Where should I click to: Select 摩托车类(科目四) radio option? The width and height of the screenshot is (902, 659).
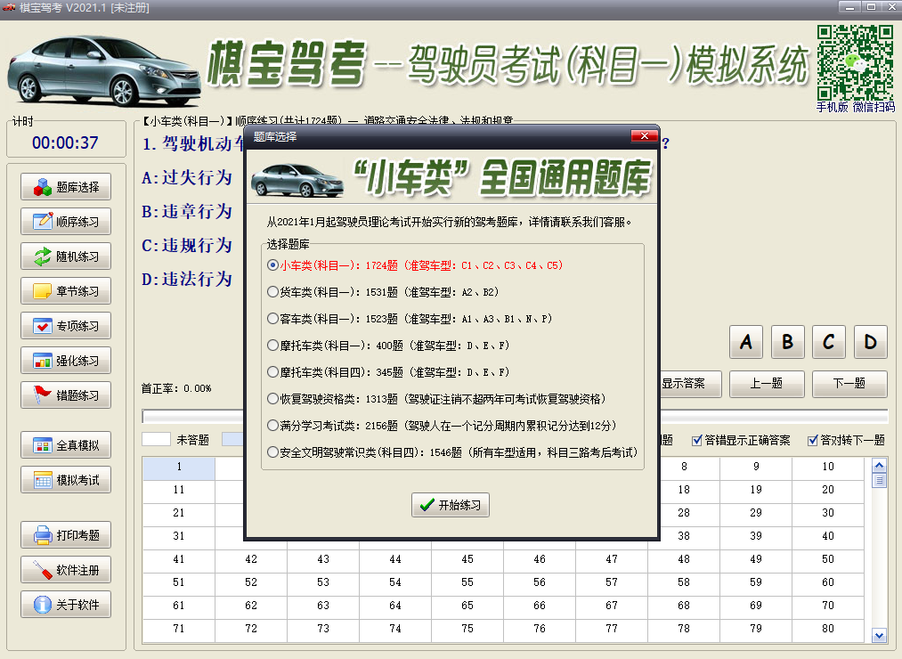273,372
